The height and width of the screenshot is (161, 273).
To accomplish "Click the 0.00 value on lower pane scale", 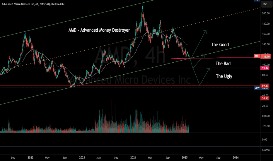I will tap(265, 140).
